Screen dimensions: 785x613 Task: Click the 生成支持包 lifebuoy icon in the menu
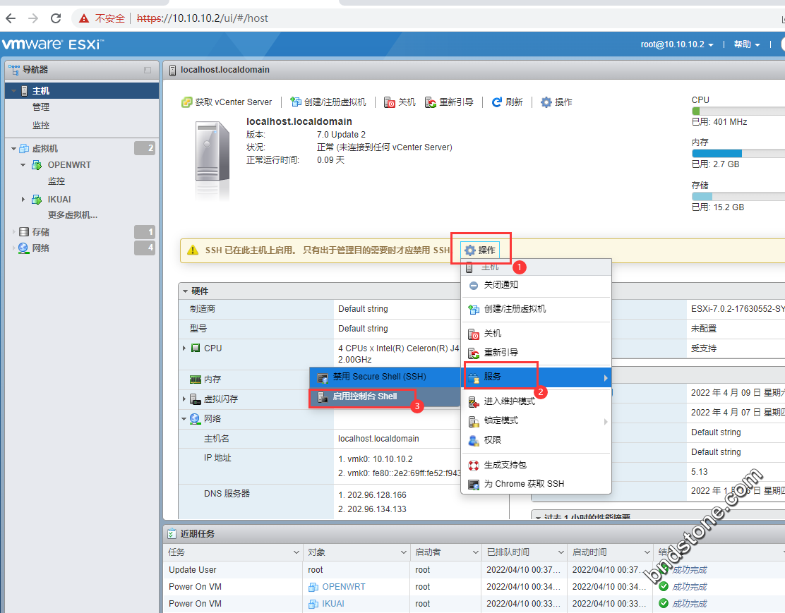474,466
